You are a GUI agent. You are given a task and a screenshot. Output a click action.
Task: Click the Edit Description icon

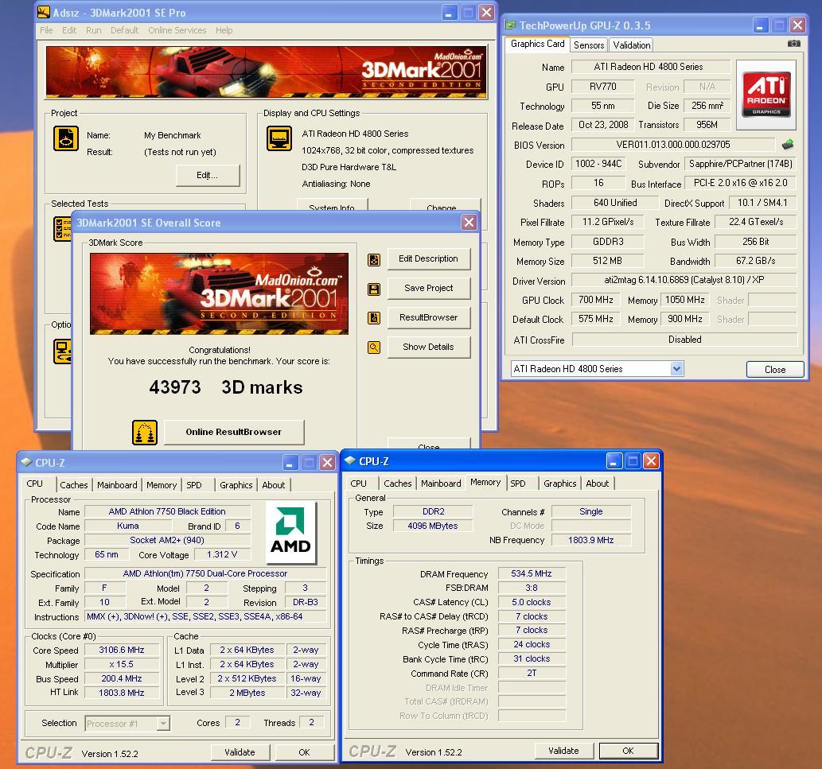tap(374, 259)
